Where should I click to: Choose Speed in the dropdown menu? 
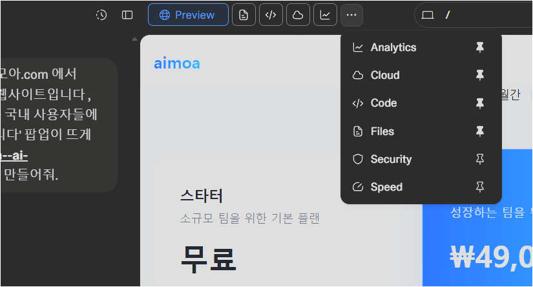(386, 187)
